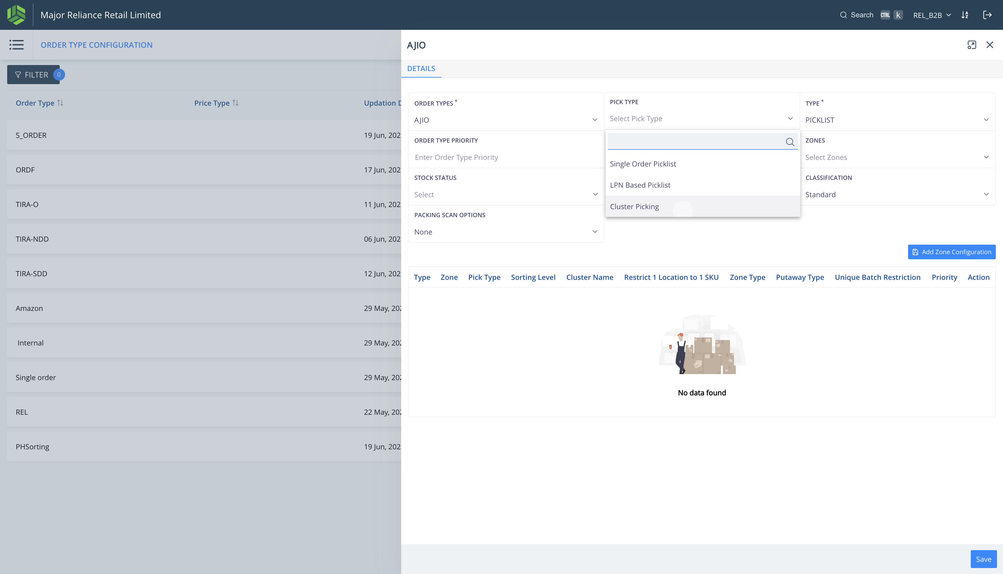This screenshot has width=1003, height=574.
Task: Select the PHSorting row
Action: click(x=204, y=447)
